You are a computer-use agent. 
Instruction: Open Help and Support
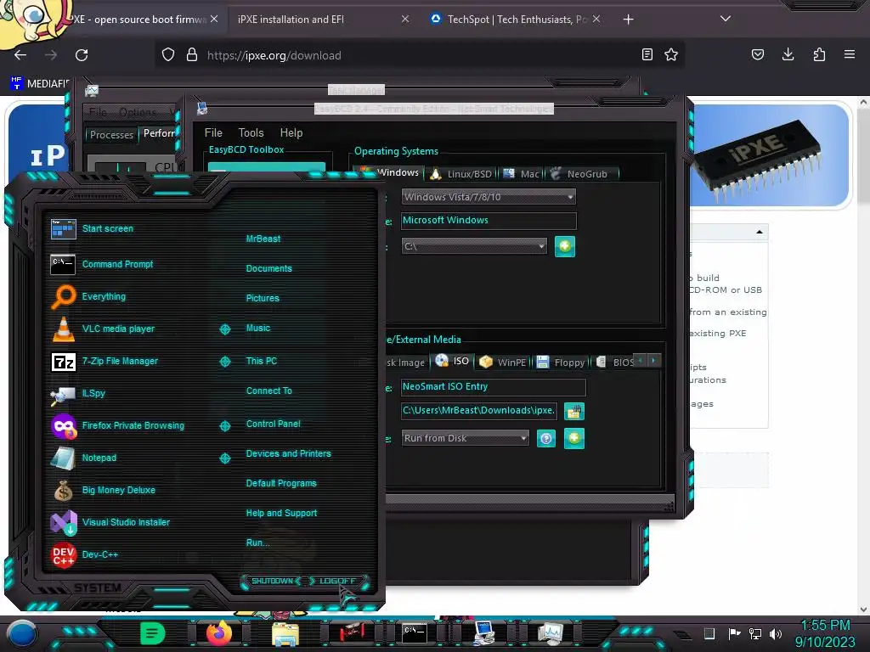pyautogui.click(x=281, y=514)
